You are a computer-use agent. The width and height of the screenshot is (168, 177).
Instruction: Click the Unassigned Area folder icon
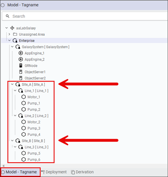click(x=15, y=34)
